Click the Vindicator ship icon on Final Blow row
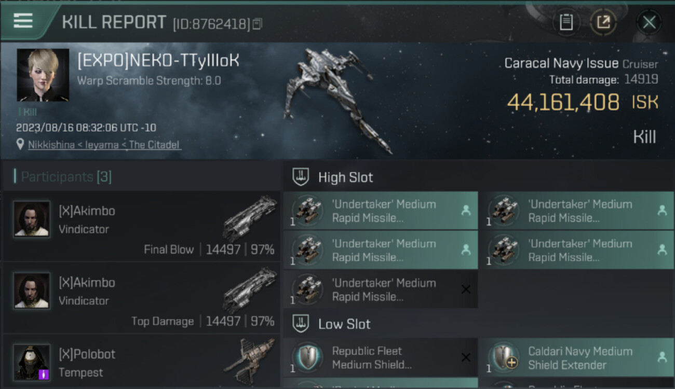Screen dimensions: 675x389 [250, 218]
